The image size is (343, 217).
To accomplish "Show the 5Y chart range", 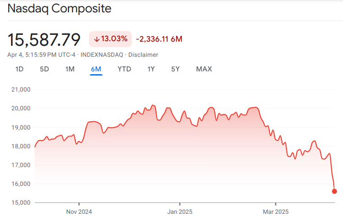I will coord(175,69).
